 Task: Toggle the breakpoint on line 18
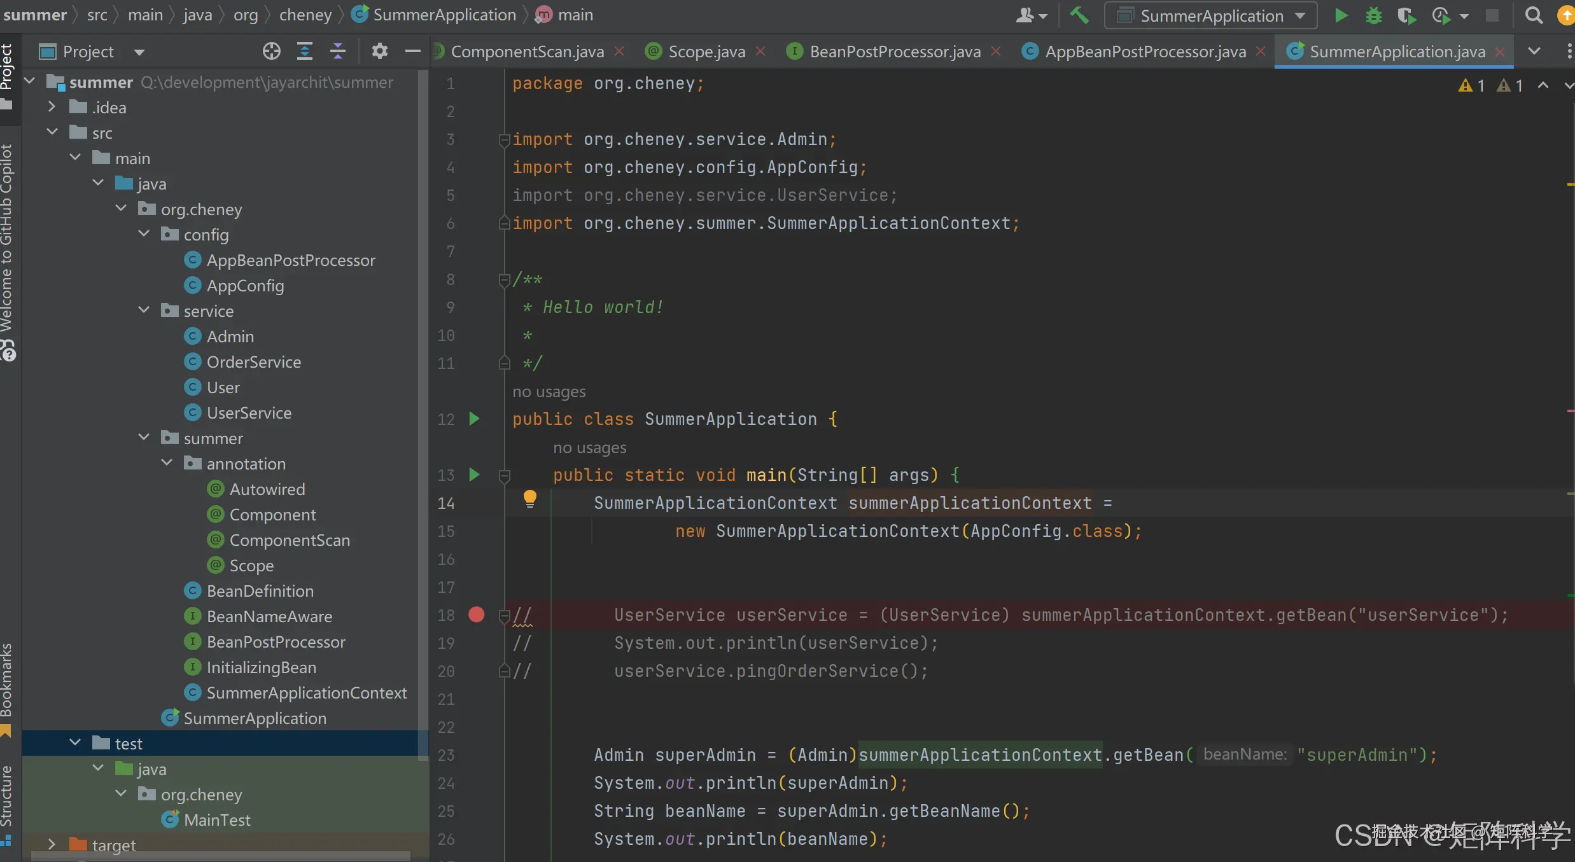click(x=476, y=615)
